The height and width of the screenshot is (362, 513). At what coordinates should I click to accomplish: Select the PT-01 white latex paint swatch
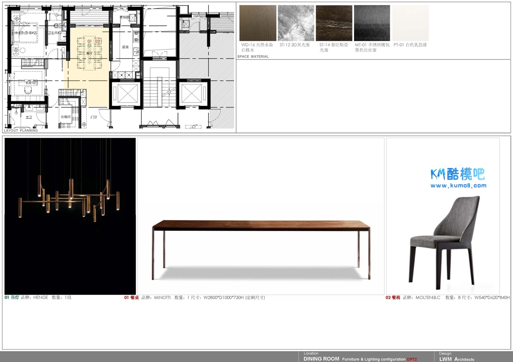tap(410, 23)
